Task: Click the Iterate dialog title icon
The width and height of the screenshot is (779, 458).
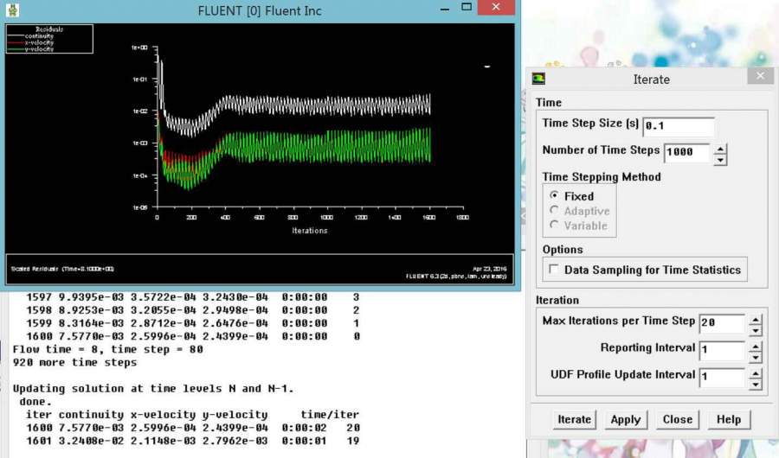Action: pos(538,79)
